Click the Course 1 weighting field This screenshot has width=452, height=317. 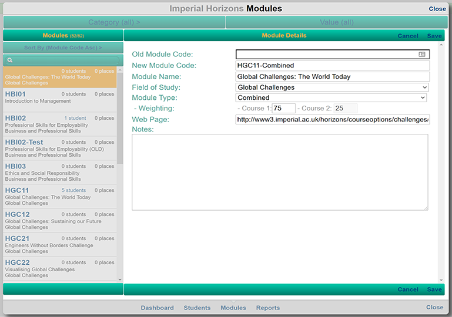pos(283,109)
